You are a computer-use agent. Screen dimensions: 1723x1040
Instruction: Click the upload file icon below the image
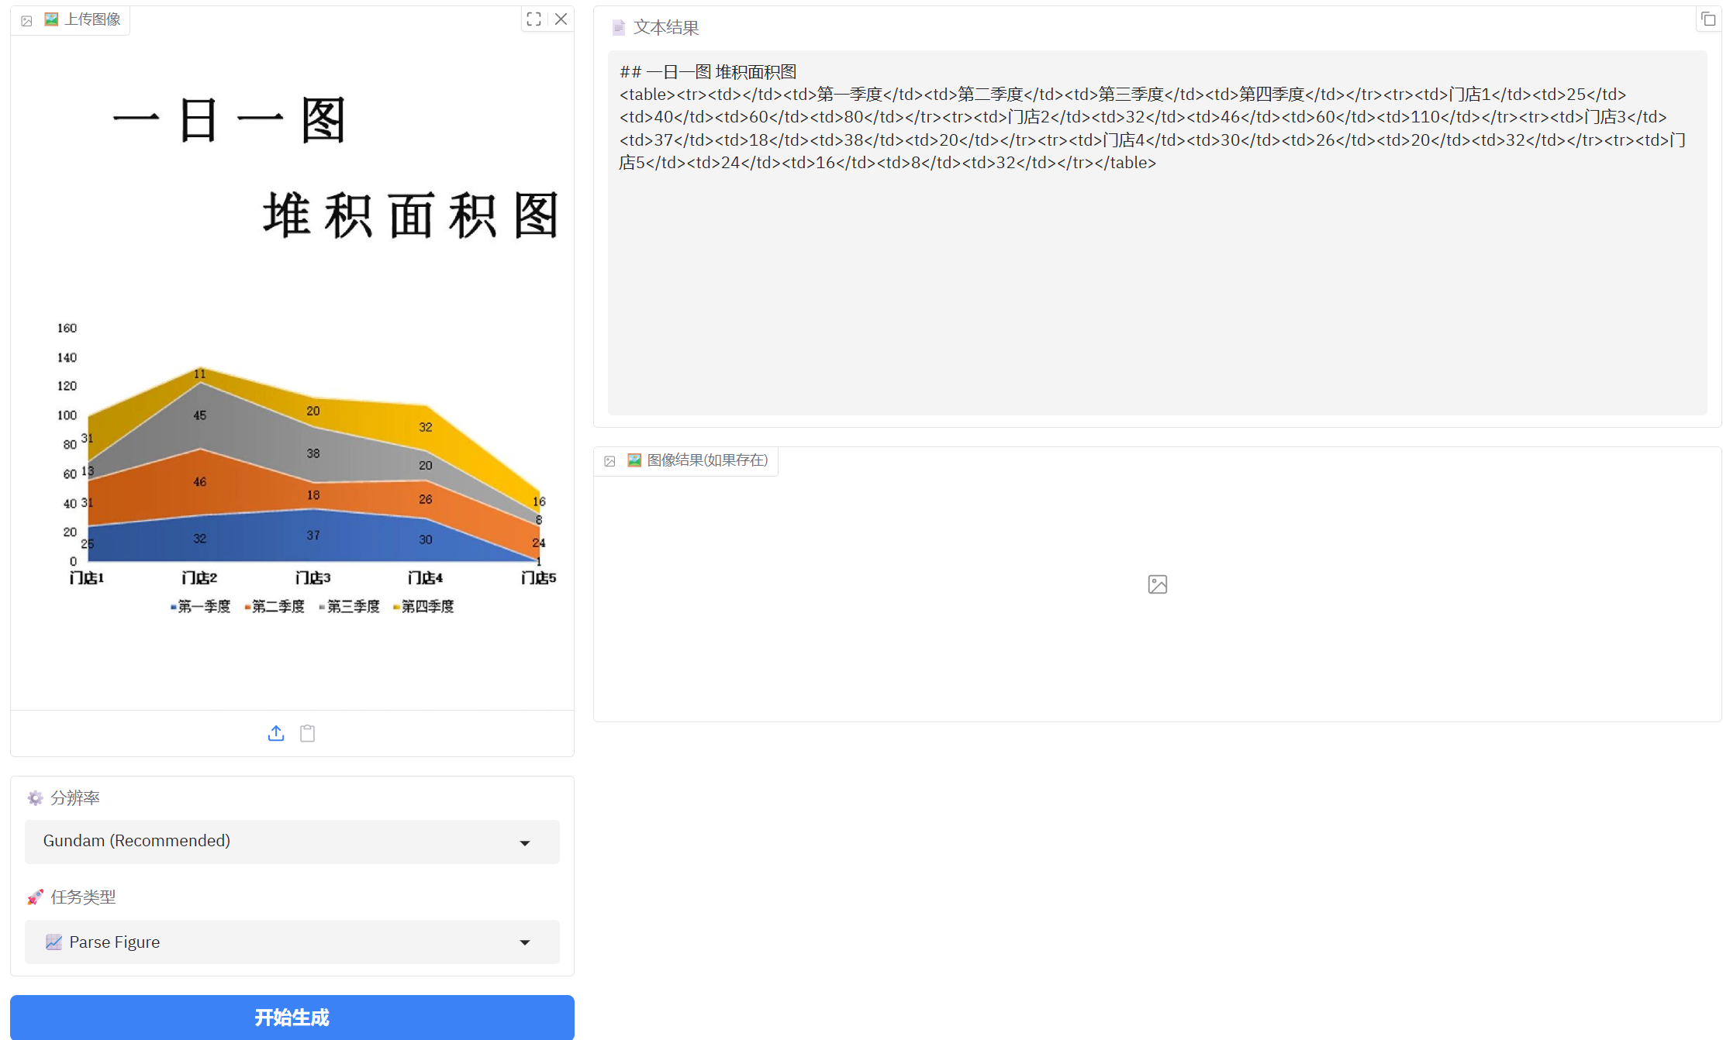[276, 733]
